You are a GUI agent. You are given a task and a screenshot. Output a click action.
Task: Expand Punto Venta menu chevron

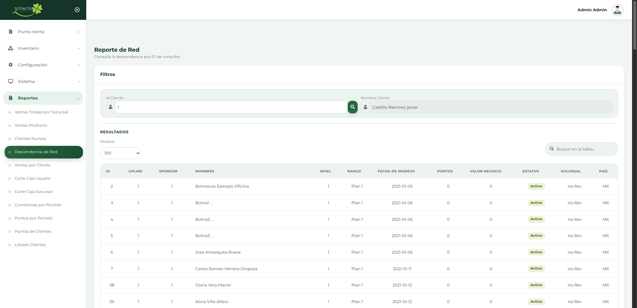pos(78,32)
